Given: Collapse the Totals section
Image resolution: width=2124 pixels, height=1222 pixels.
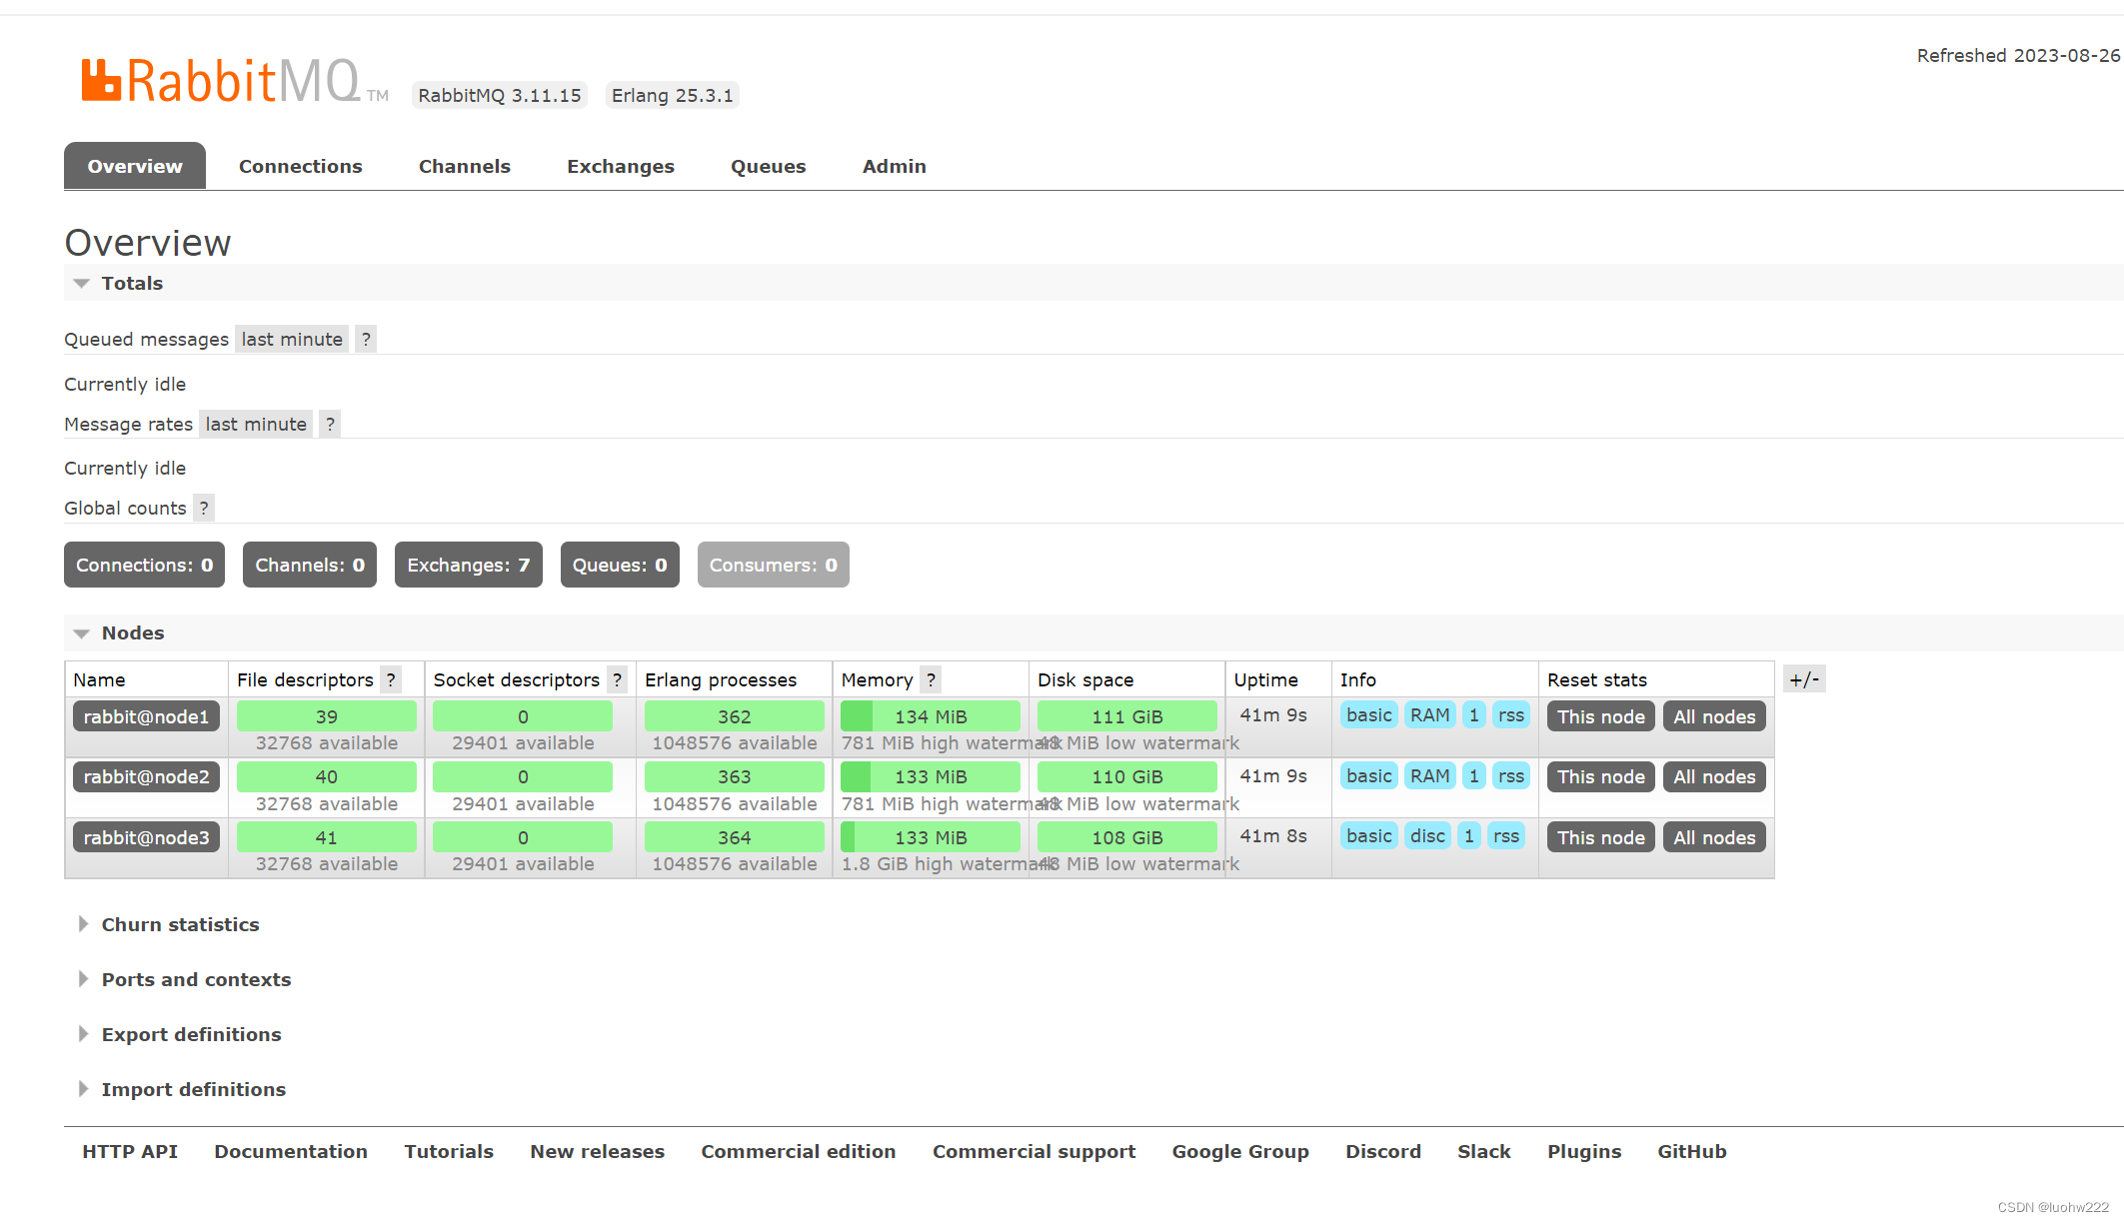Looking at the screenshot, I should pos(131,284).
